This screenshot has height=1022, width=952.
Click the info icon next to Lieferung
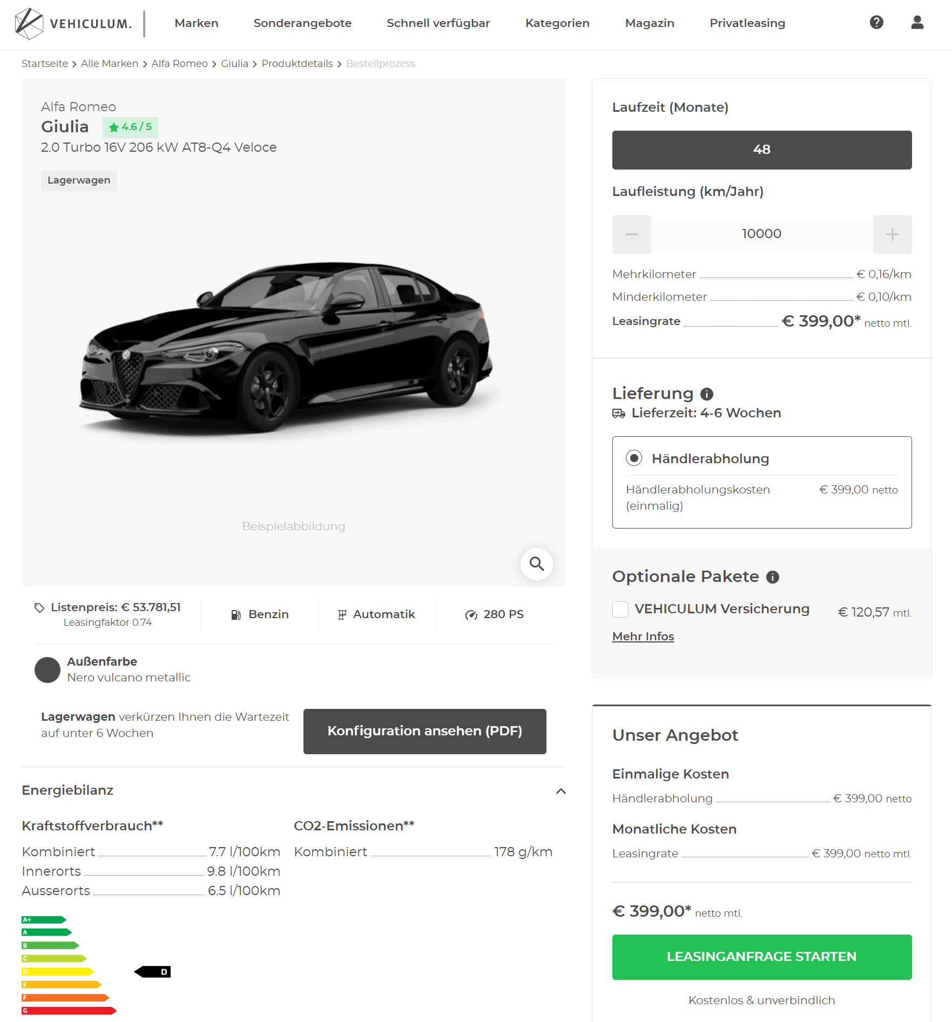[x=706, y=394]
